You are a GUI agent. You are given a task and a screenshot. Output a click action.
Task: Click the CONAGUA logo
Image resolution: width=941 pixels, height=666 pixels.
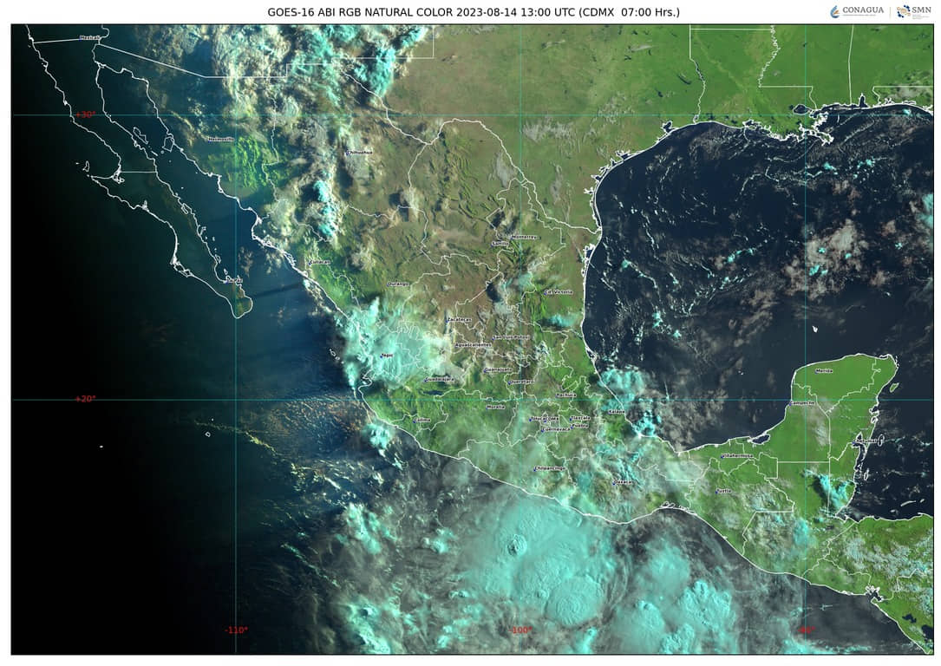(x=857, y=11)
